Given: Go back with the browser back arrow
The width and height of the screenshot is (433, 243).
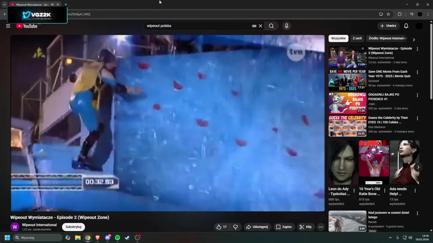Looking at the screenshot, I should pyautogui.click(x=5, y=14).
